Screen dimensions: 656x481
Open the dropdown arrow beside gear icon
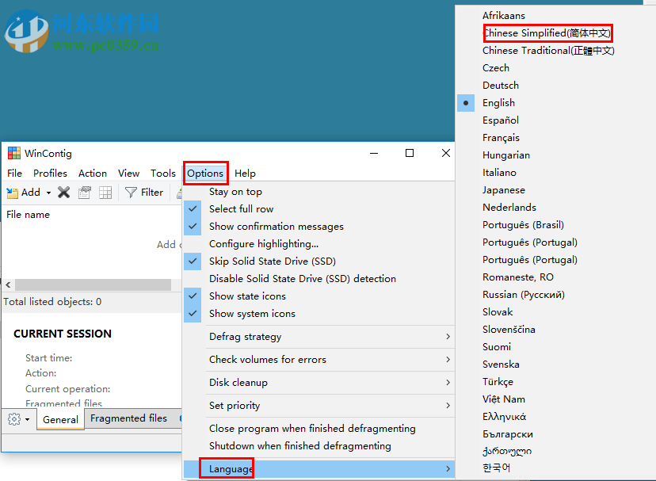27,419
